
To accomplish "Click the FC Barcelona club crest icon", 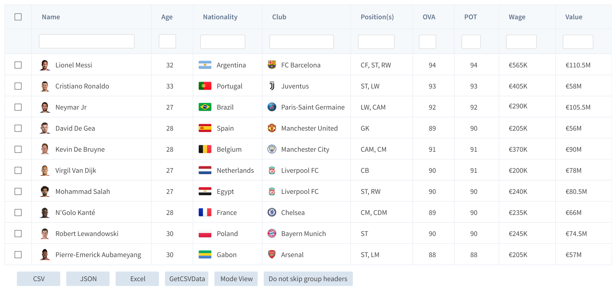I will 272,65.
